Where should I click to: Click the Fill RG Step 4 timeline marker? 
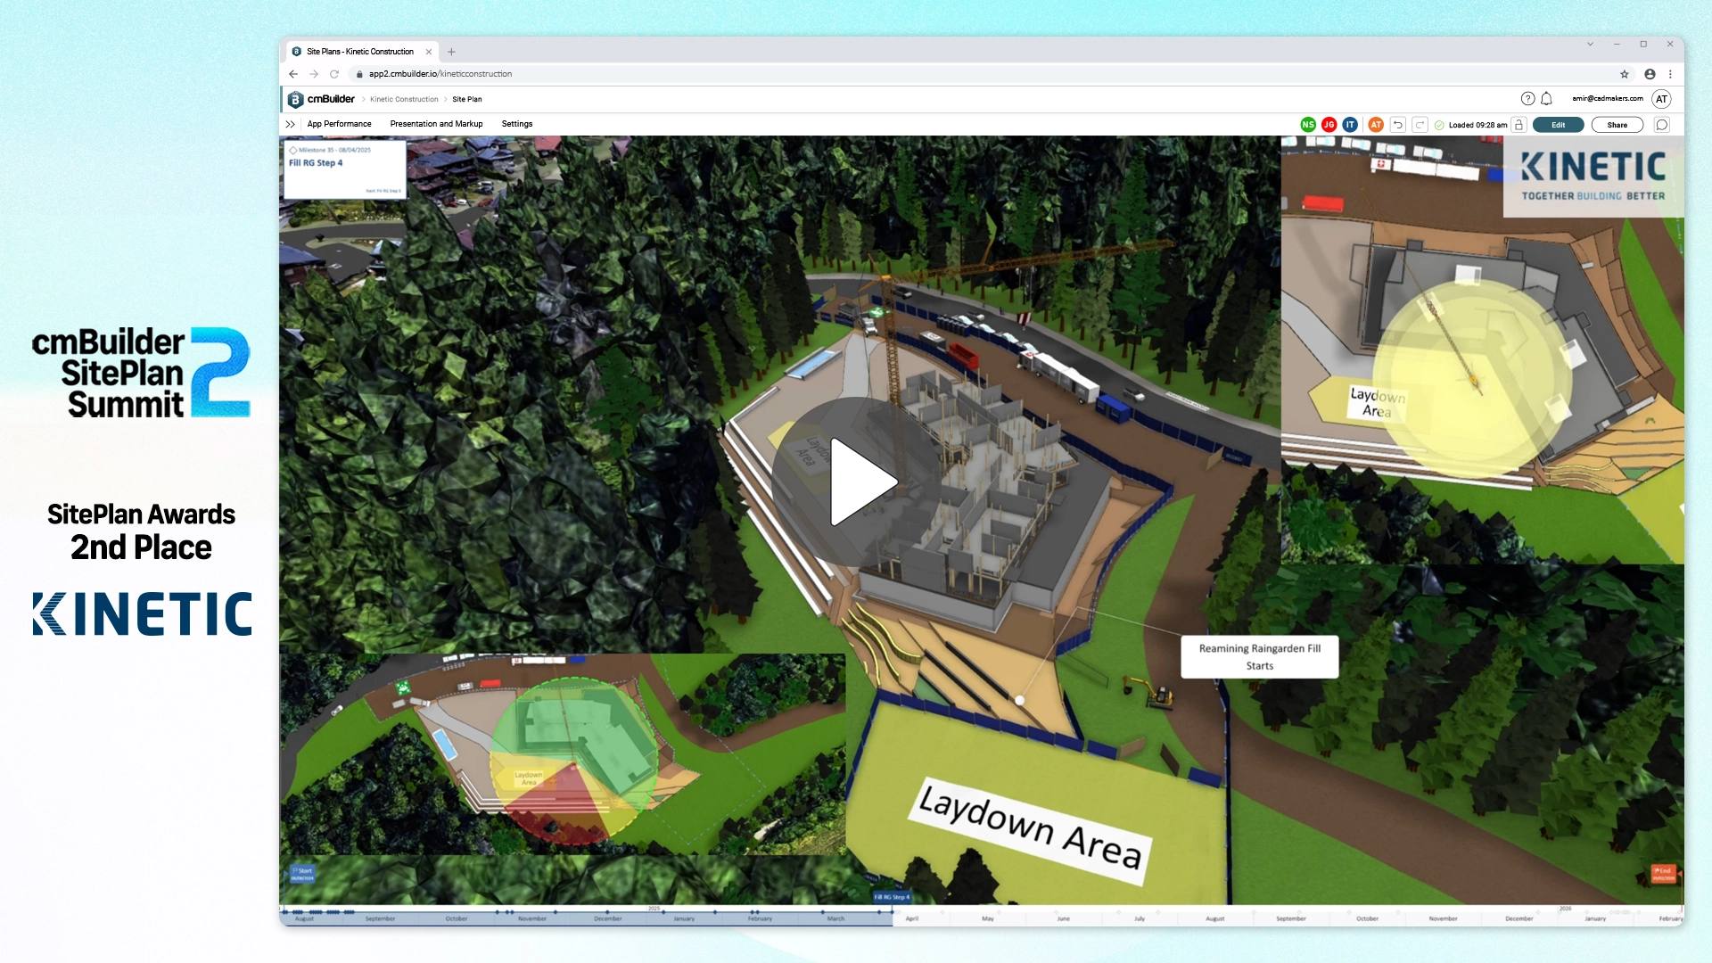(892, 897)
